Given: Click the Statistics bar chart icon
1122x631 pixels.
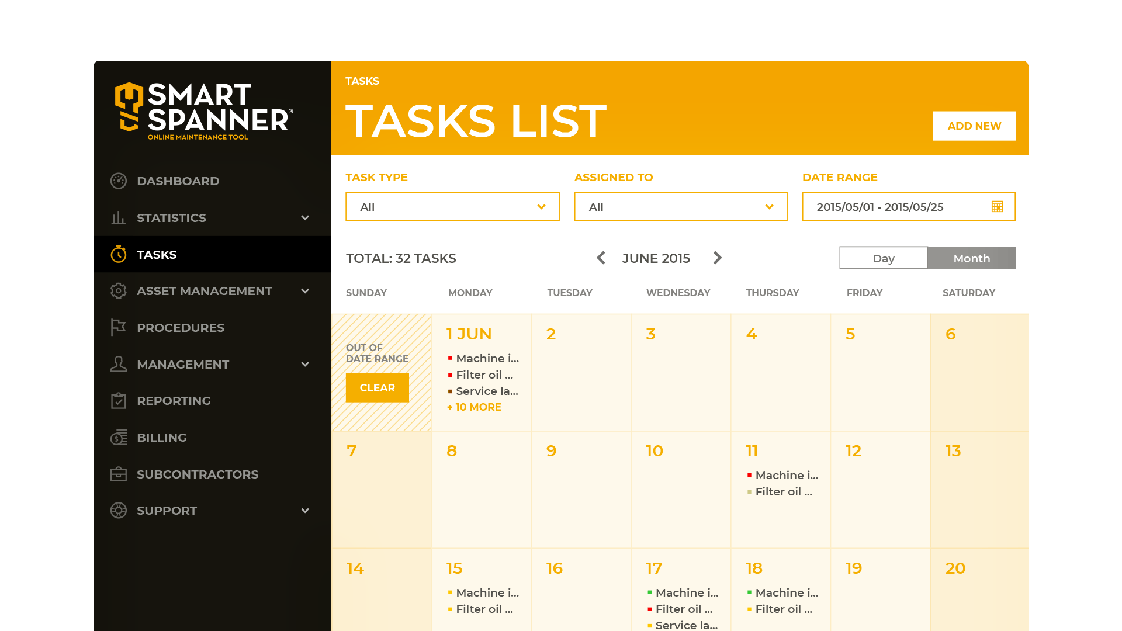Looking at the screenshot, I should pyautogui.click(x=119, y=218).
